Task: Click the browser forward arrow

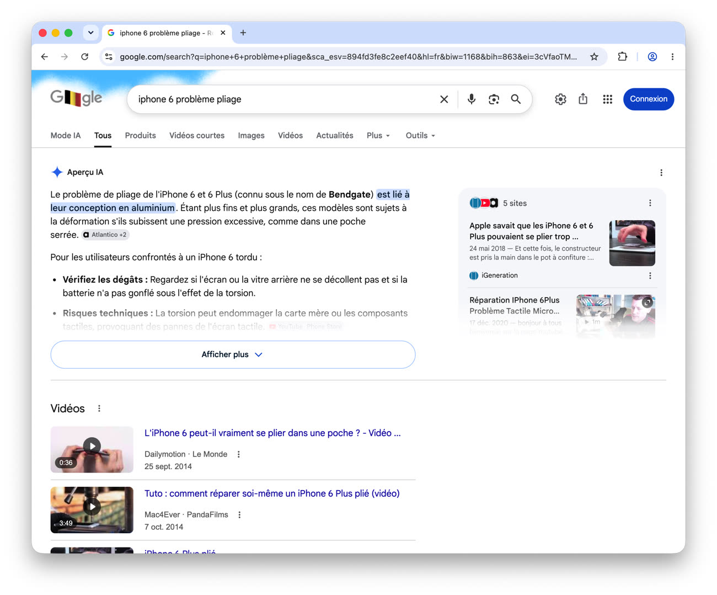Action: 65,56
